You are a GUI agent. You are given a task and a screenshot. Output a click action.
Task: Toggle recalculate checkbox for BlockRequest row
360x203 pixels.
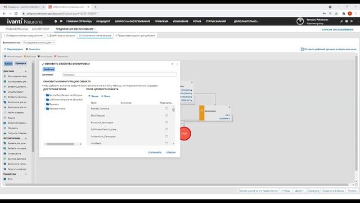[x=166, y=115]
